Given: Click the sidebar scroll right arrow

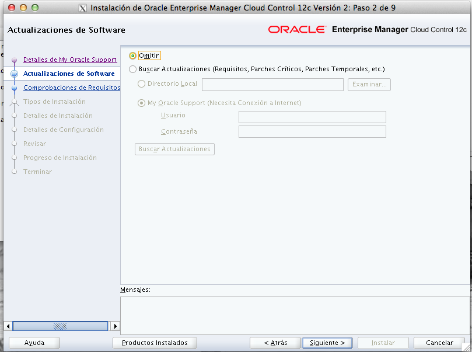Looking at the screenshot, I should pyautogui.click(x=115, y=326).
